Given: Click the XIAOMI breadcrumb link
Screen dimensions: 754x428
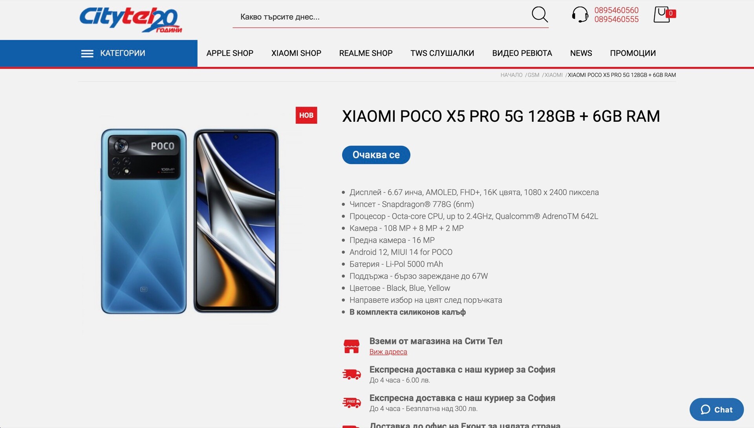Looking at the screenshot, I should pyautogui.click(x=553, y=75).
